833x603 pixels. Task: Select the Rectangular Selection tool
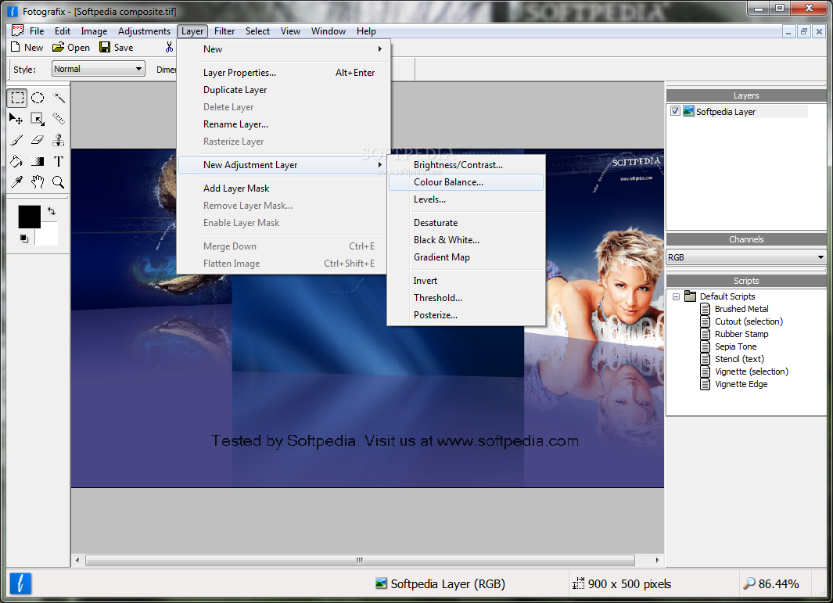pyautogui.click(x=17, y=98)
